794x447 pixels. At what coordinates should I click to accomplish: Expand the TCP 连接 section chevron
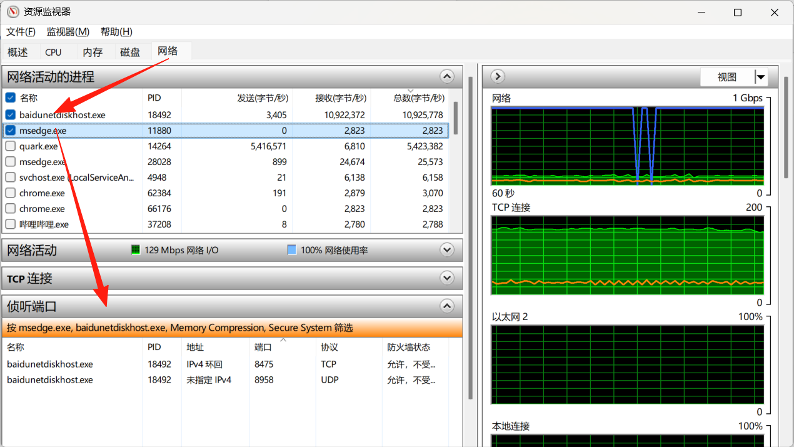[447, 278]
